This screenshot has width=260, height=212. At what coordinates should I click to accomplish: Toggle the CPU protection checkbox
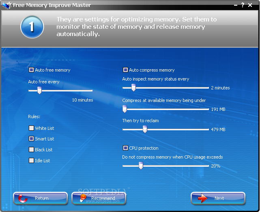tap(125, 148)
